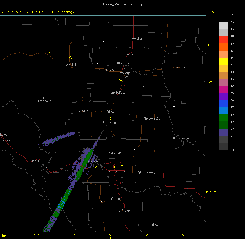Click the -30 value in the dBZ legend
Screen dimensions: 245x239
[233, 150]
